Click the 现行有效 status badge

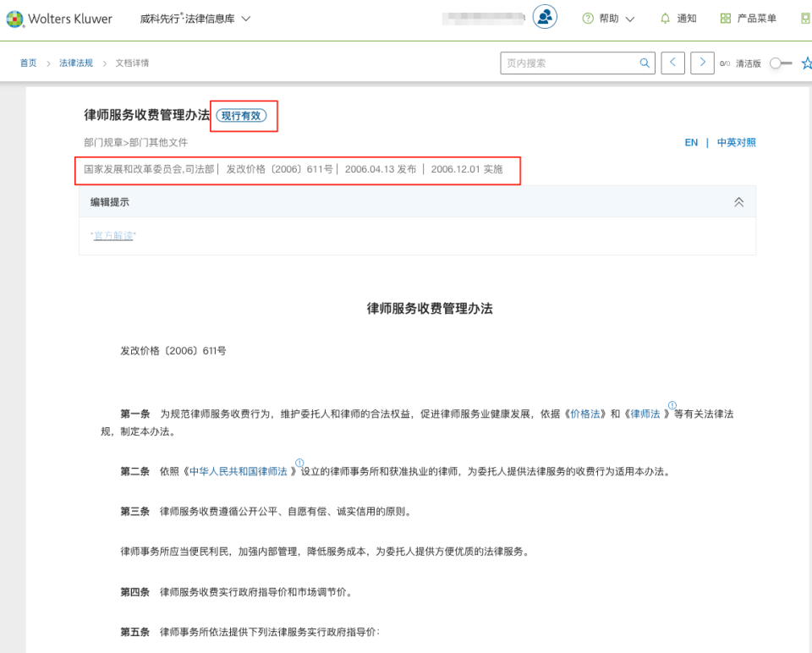coord(241,116)
